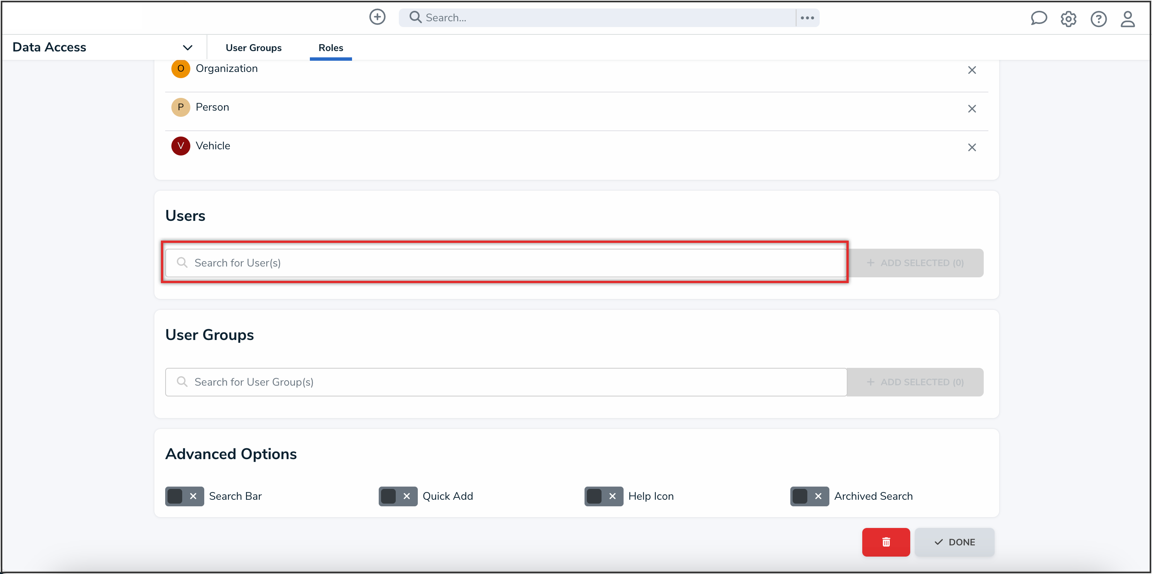
Task: Open the ellipsis search options menu
Action: (807, 17)
